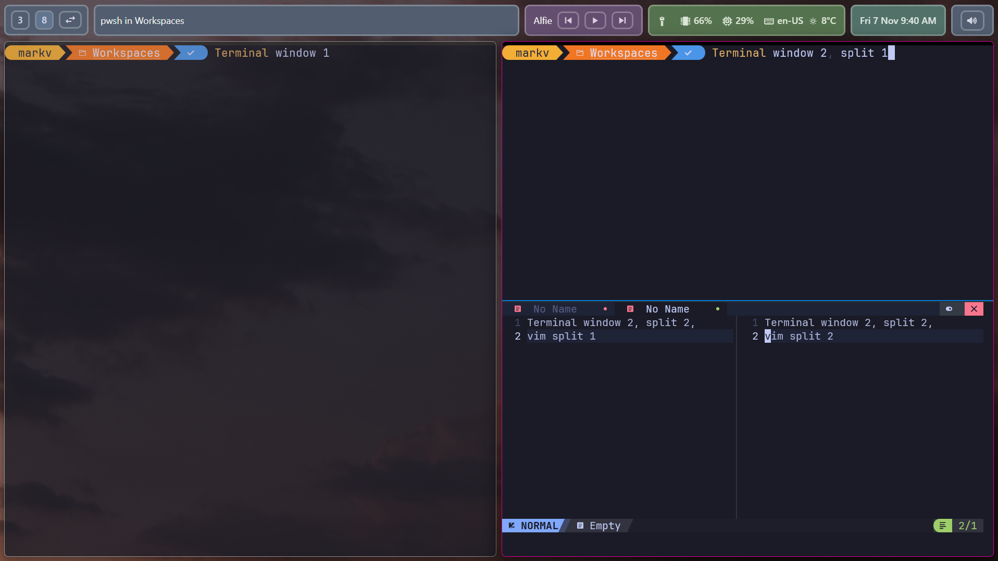Switch to workspace 8
The height and width of the screenshot is (561, 998).
(44, 20)
